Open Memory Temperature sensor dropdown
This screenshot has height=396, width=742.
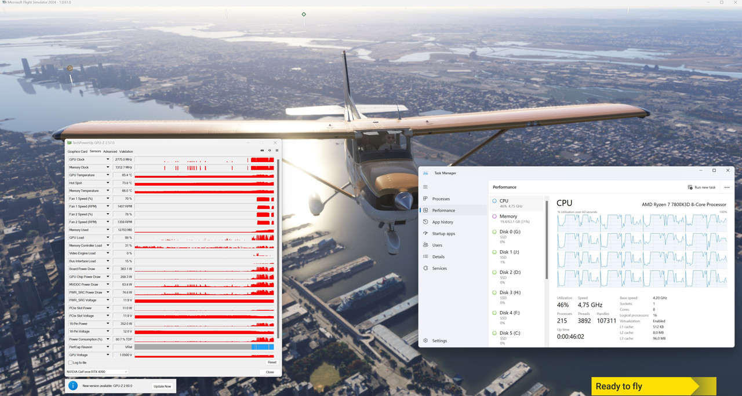tap(107, 190)
